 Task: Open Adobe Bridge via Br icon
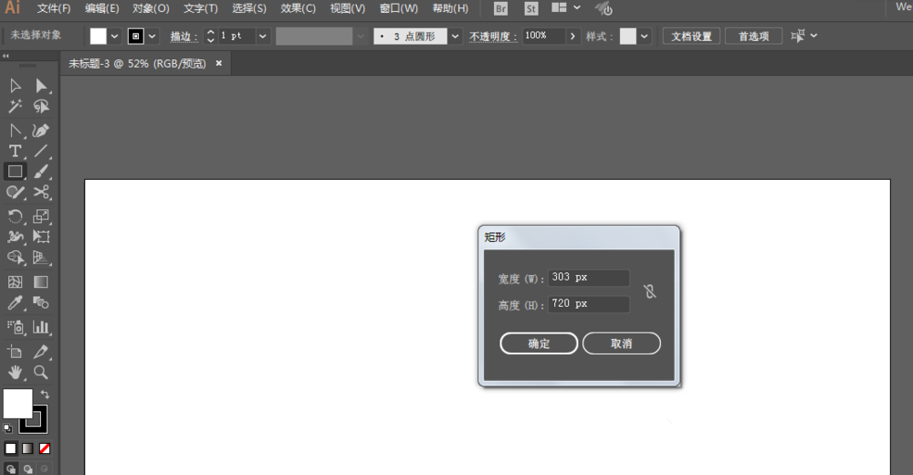[x=500, y=9]
